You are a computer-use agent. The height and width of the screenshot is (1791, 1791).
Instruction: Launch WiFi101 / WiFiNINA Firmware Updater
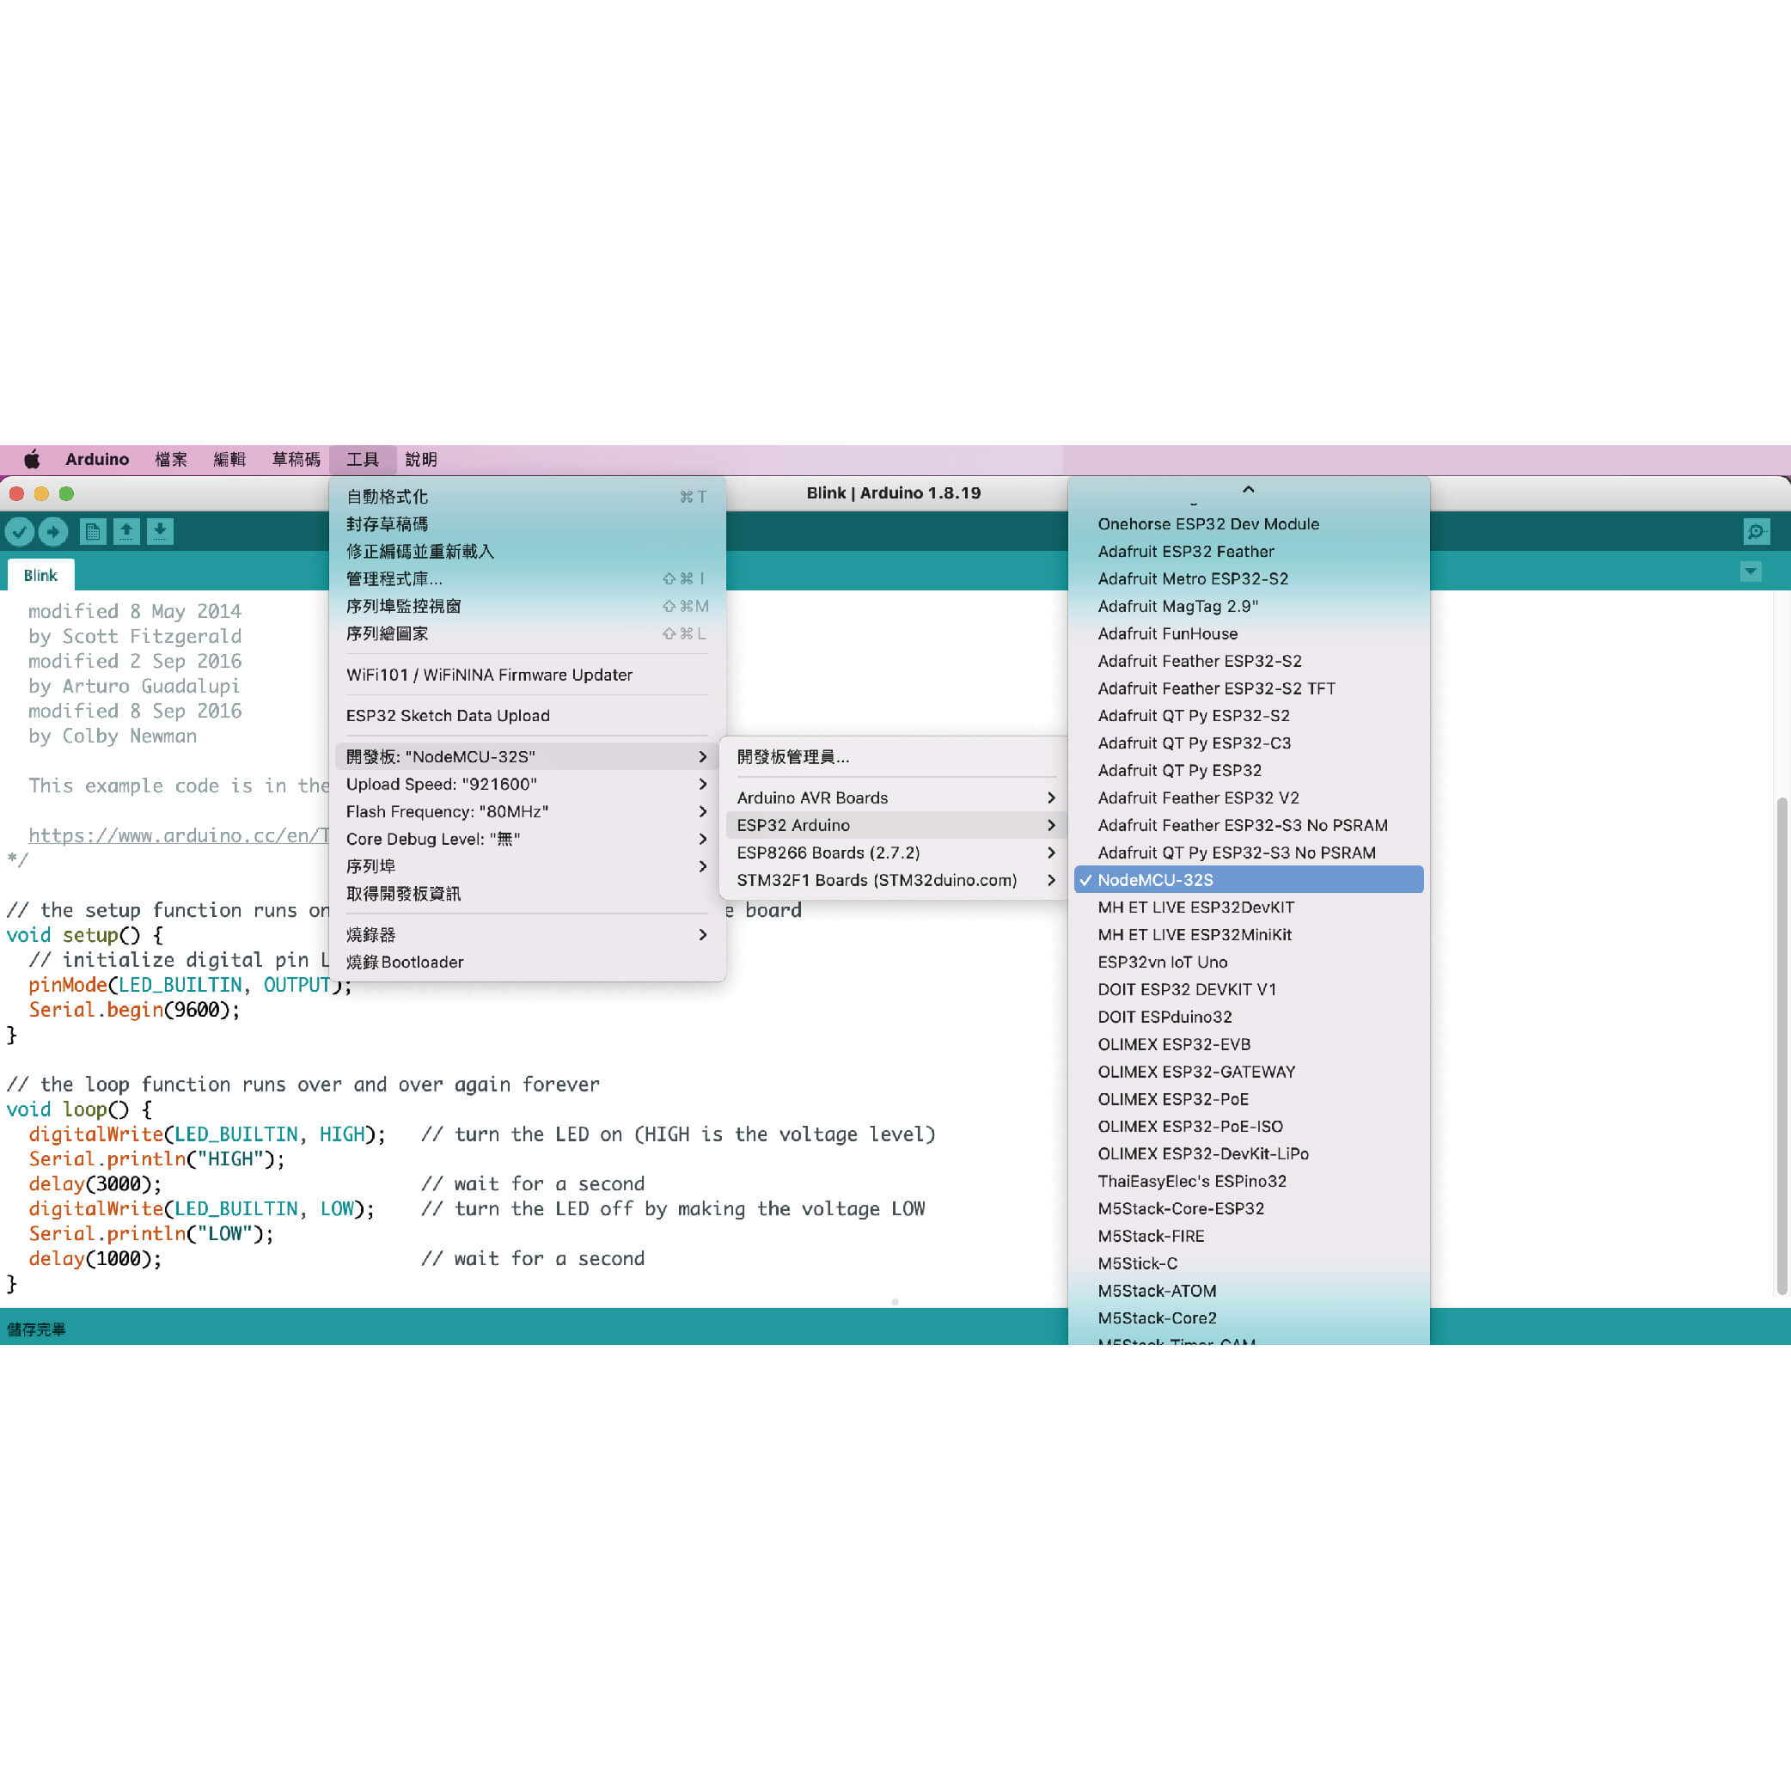[x=526, y=675]
